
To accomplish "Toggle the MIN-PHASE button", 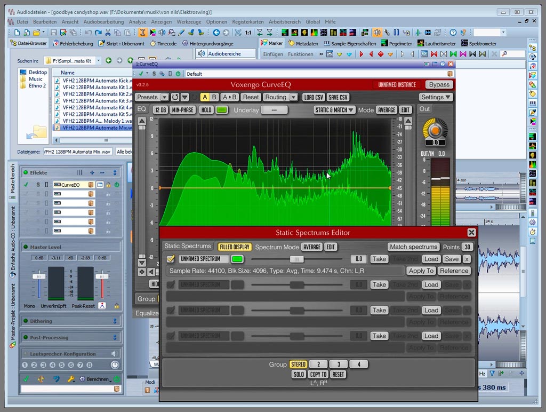I will tap(182, 110).
